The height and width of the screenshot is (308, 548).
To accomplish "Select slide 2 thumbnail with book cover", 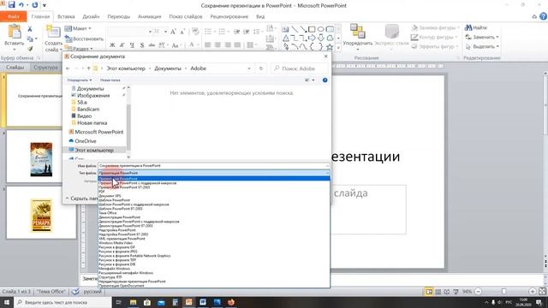I will [41, 157].
